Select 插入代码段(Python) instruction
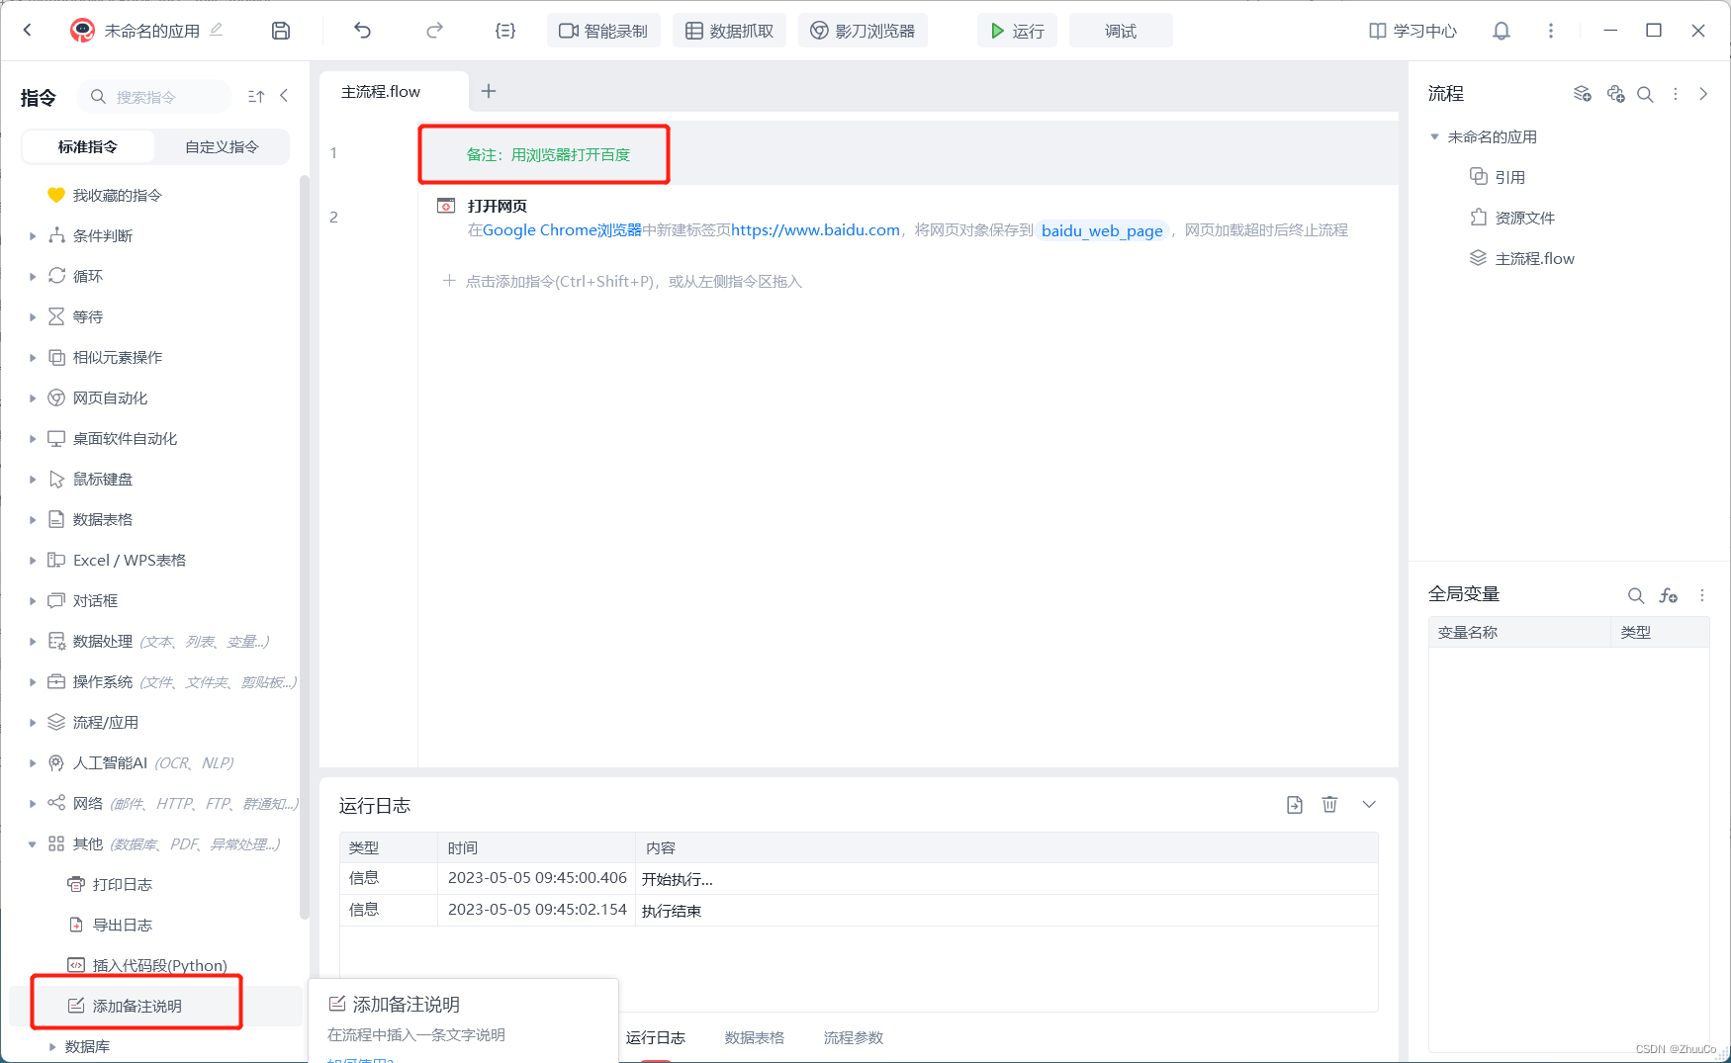The image size is (1731, 1063). click(148, 965)
